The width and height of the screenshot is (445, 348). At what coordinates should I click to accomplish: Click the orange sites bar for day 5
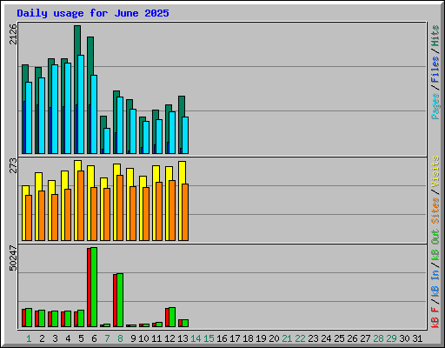pyautogui.click(x=81, y=205)
